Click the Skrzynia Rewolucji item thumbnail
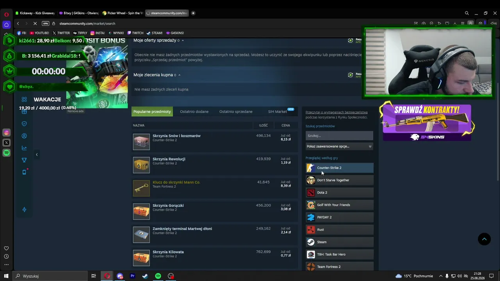This screenshot has width=500, height=281. 141,165
